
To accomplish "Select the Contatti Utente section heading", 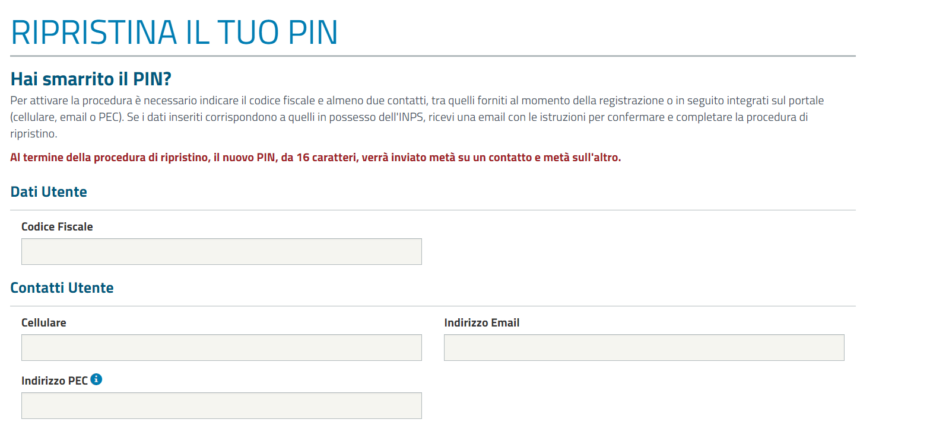I will (x=62, y=288).
